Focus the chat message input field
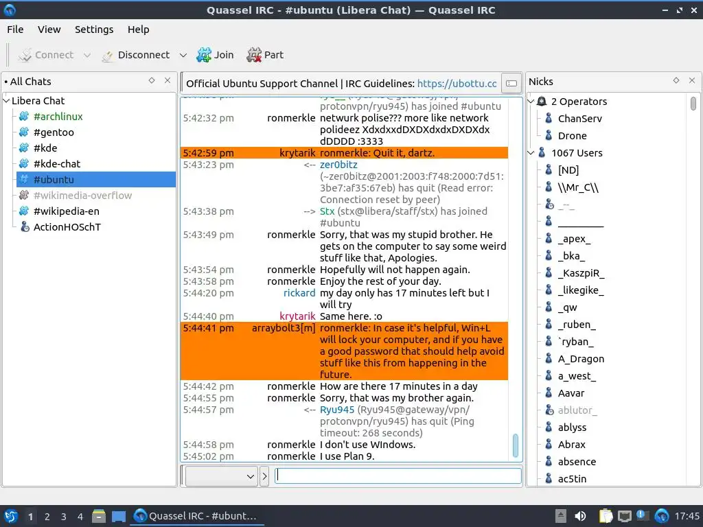This screenshot has height=527, width=703. [x=398, y=476]
